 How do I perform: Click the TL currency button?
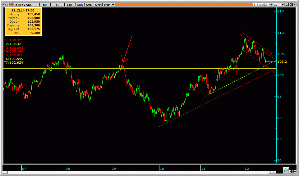(57, 5)
